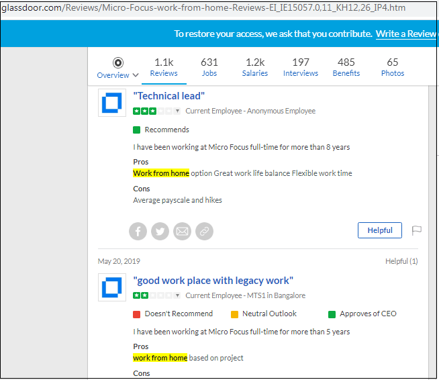This screenshot has width=439, height=380.
Task: Click highlighted "work from home" in legacy work pros
Action: (160, 358)
